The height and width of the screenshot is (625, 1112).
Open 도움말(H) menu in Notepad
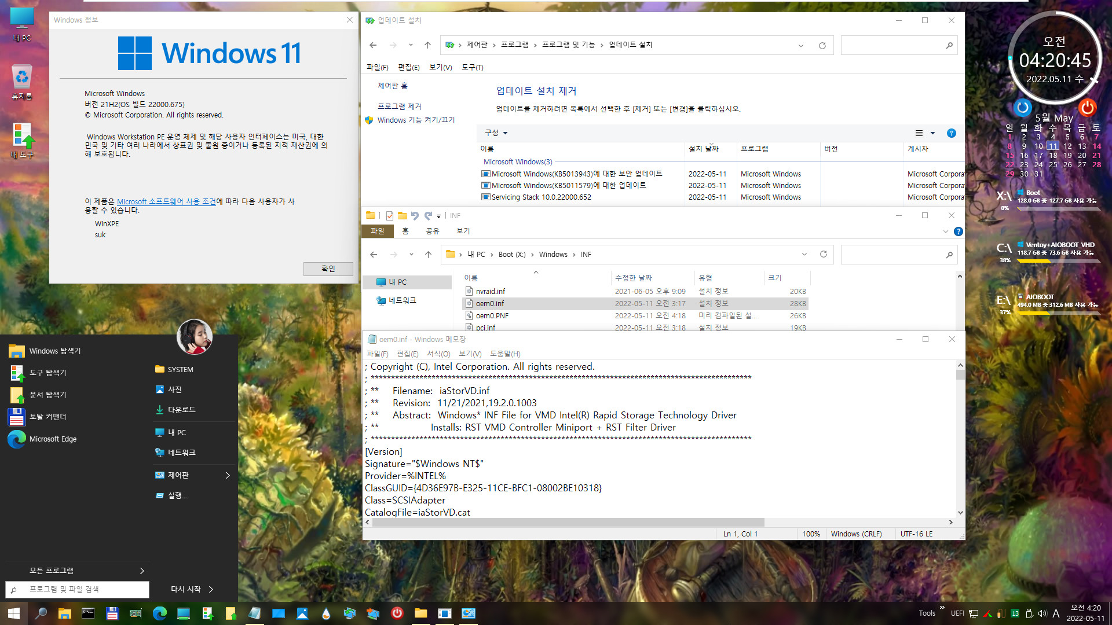click(x=505, y=354)
